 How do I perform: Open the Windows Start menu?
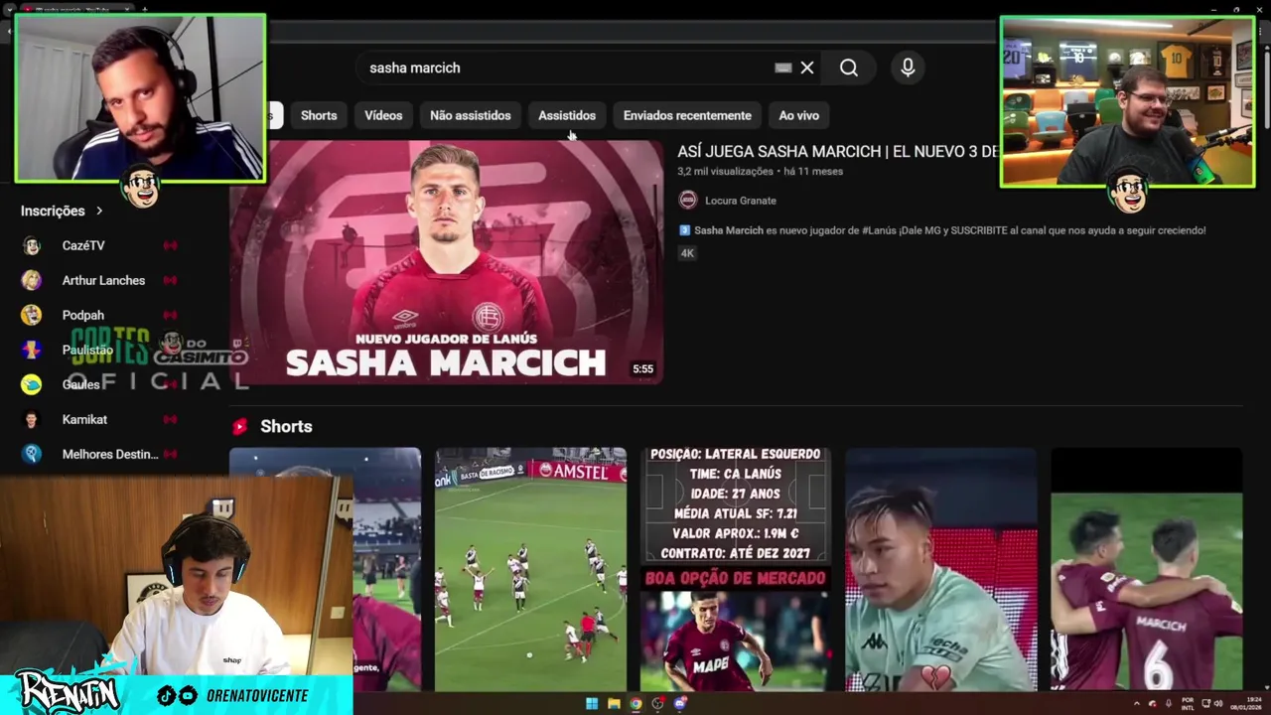[x=592, y=703]
